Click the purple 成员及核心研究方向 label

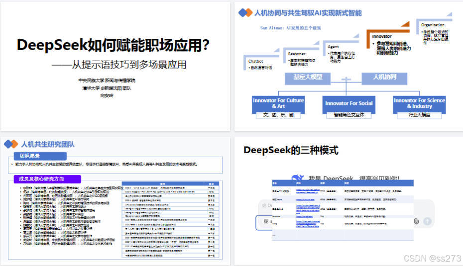pos(47,179)
